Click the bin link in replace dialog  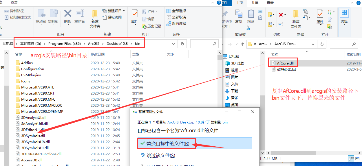[225, 122]
